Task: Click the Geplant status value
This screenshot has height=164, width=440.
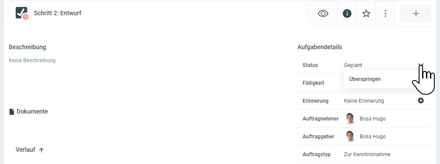Action: [353, 65]
